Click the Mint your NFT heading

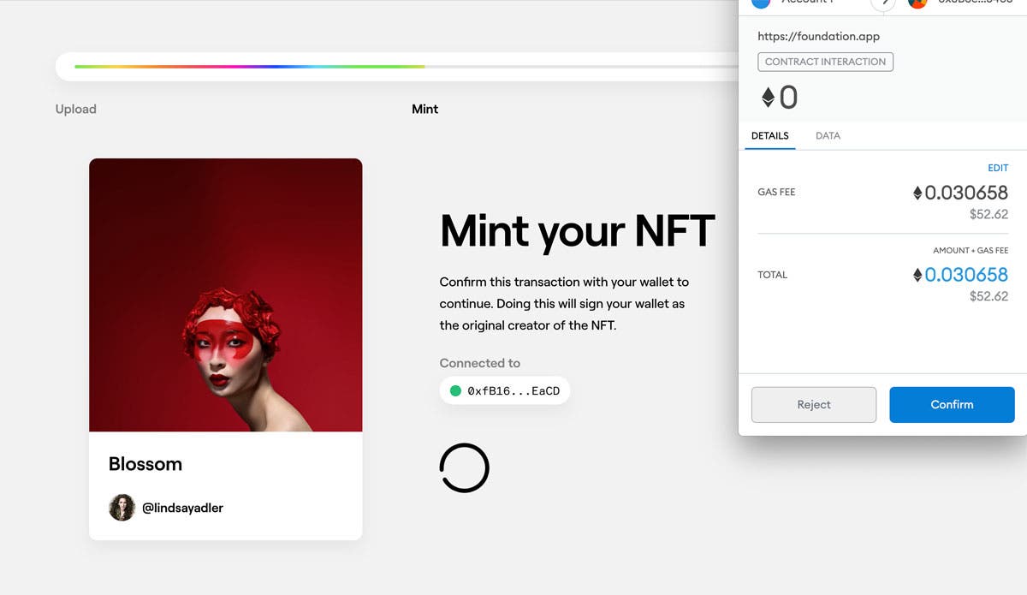578,230
